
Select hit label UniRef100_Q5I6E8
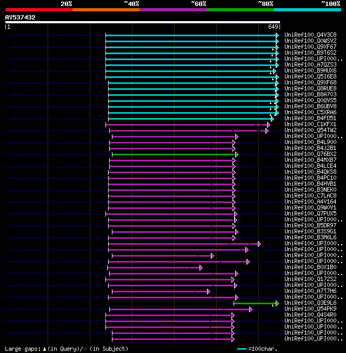310,77
